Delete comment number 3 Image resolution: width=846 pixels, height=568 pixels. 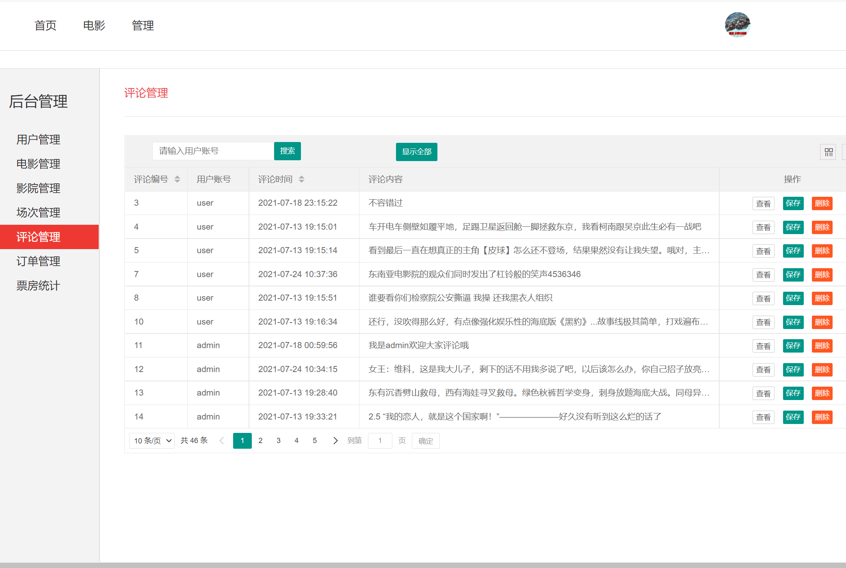click(x=822, y=203)
